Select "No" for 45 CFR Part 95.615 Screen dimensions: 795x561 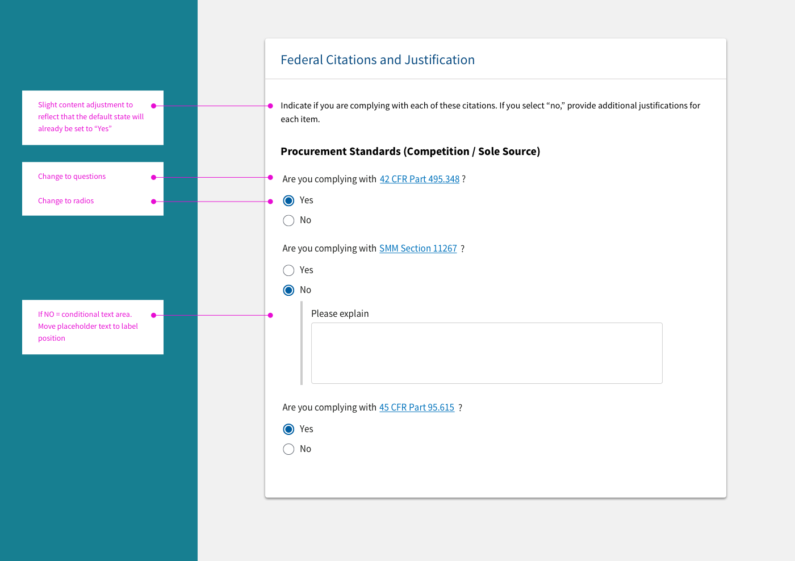(288, 449)
